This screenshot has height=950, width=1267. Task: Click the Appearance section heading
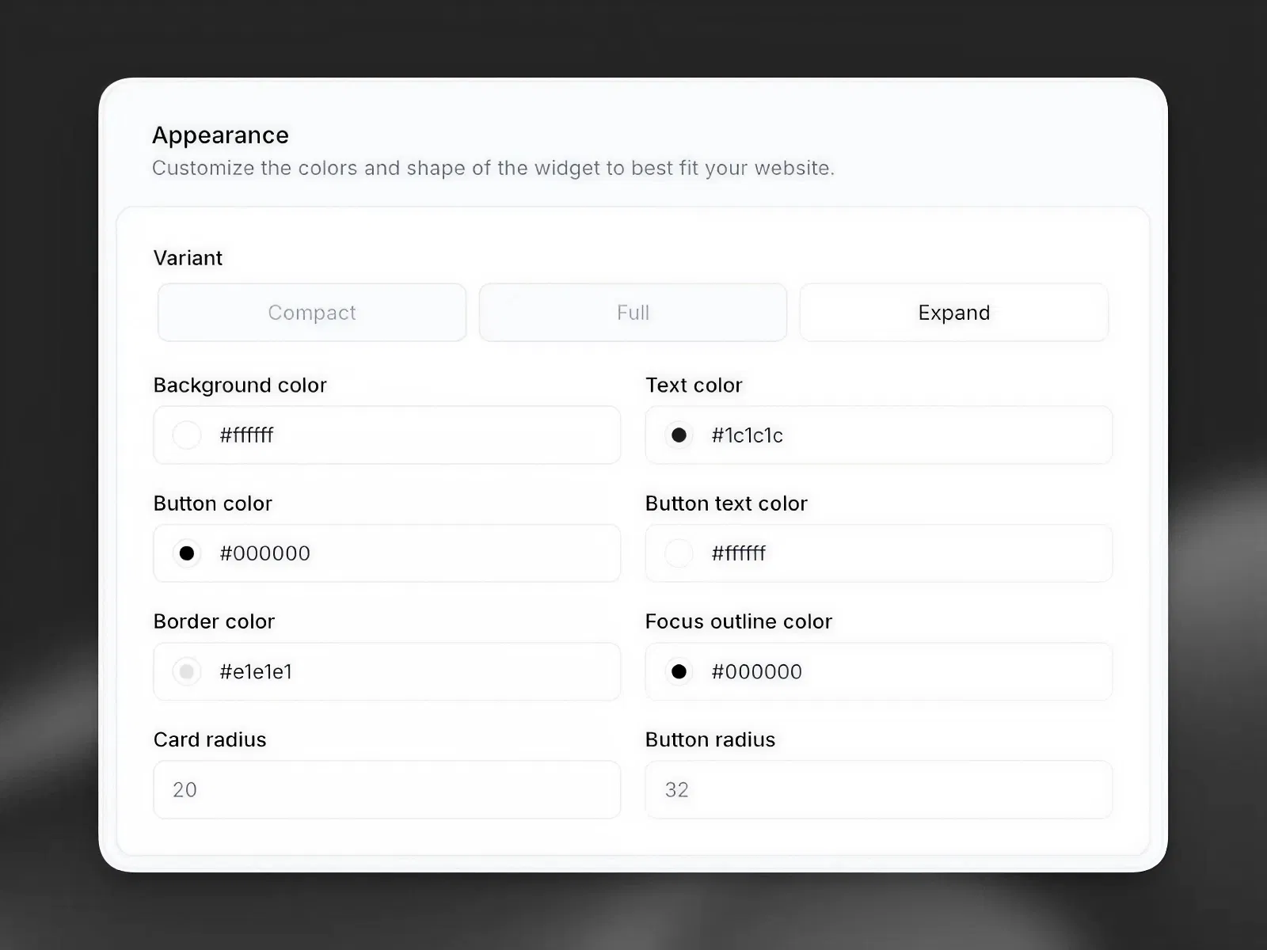click(x=220, y=135)
